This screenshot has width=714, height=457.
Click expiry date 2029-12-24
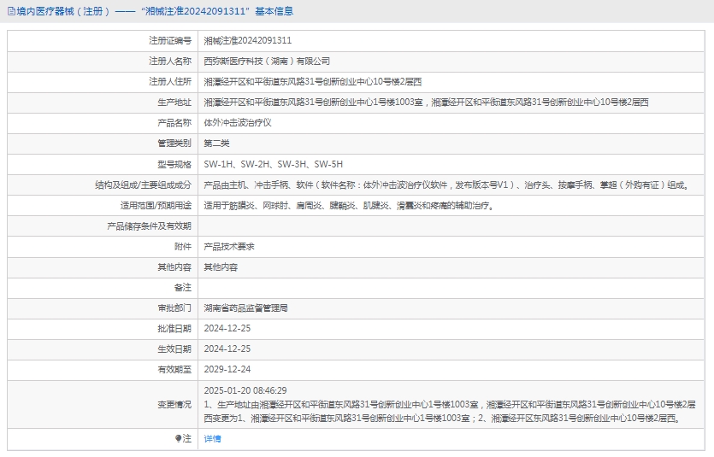click(x=227, y=370)
